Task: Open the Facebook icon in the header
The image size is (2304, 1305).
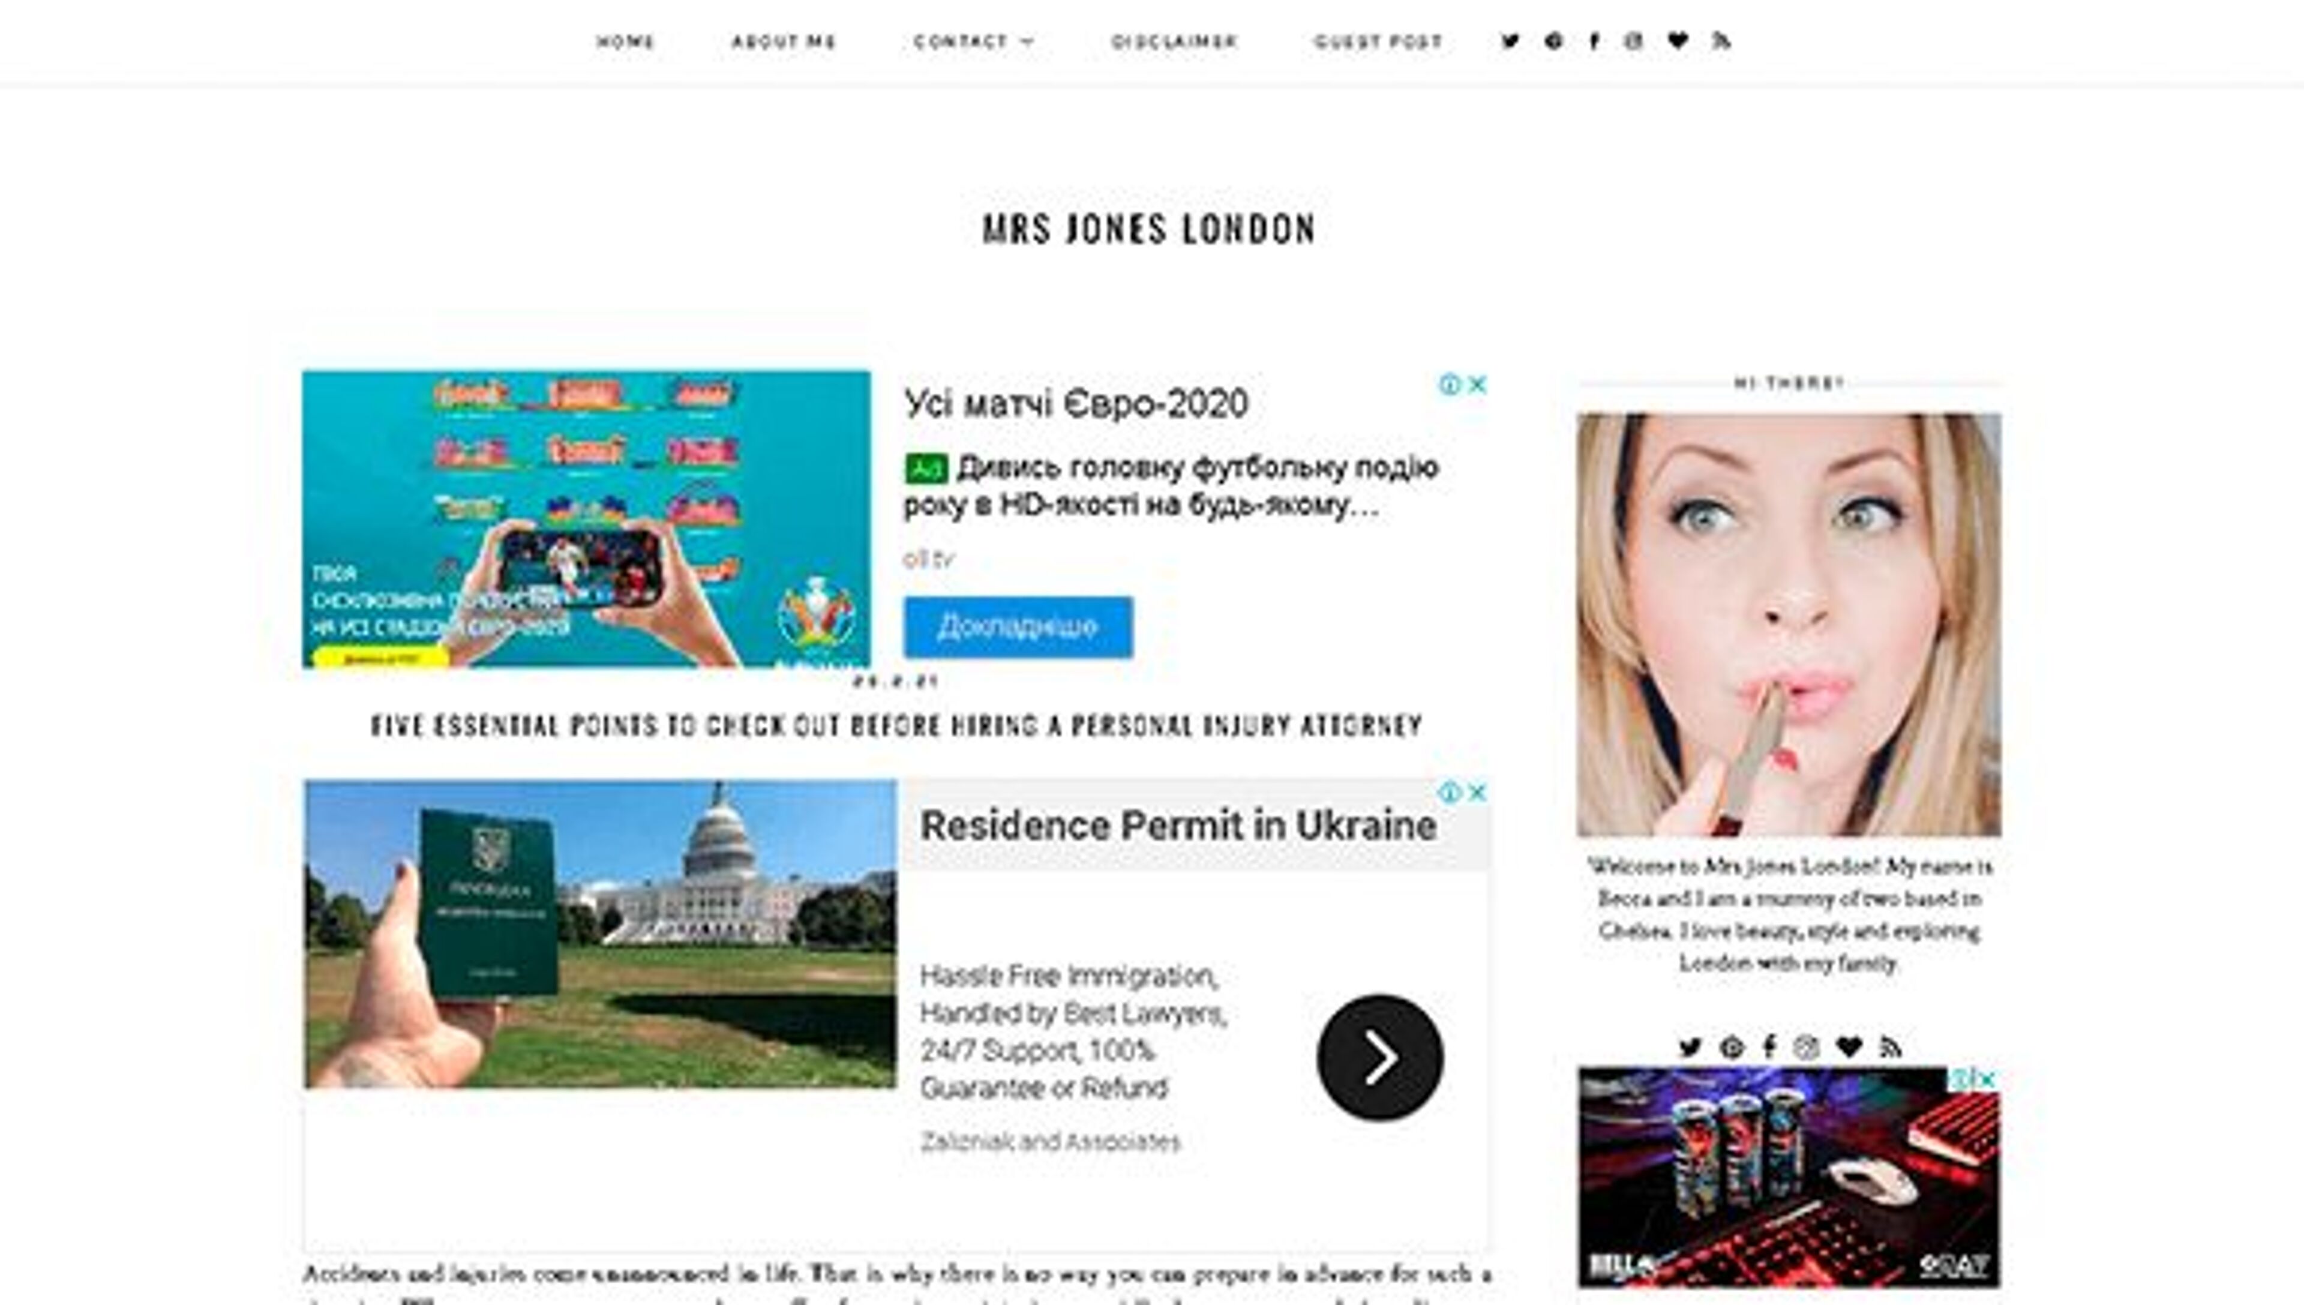Action: 1595,40
